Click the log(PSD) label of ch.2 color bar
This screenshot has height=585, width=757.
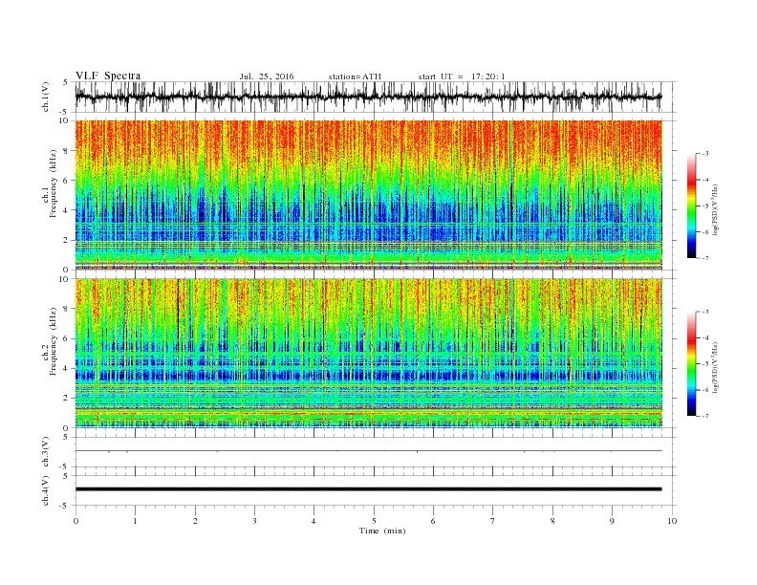(x=715, y=368)
